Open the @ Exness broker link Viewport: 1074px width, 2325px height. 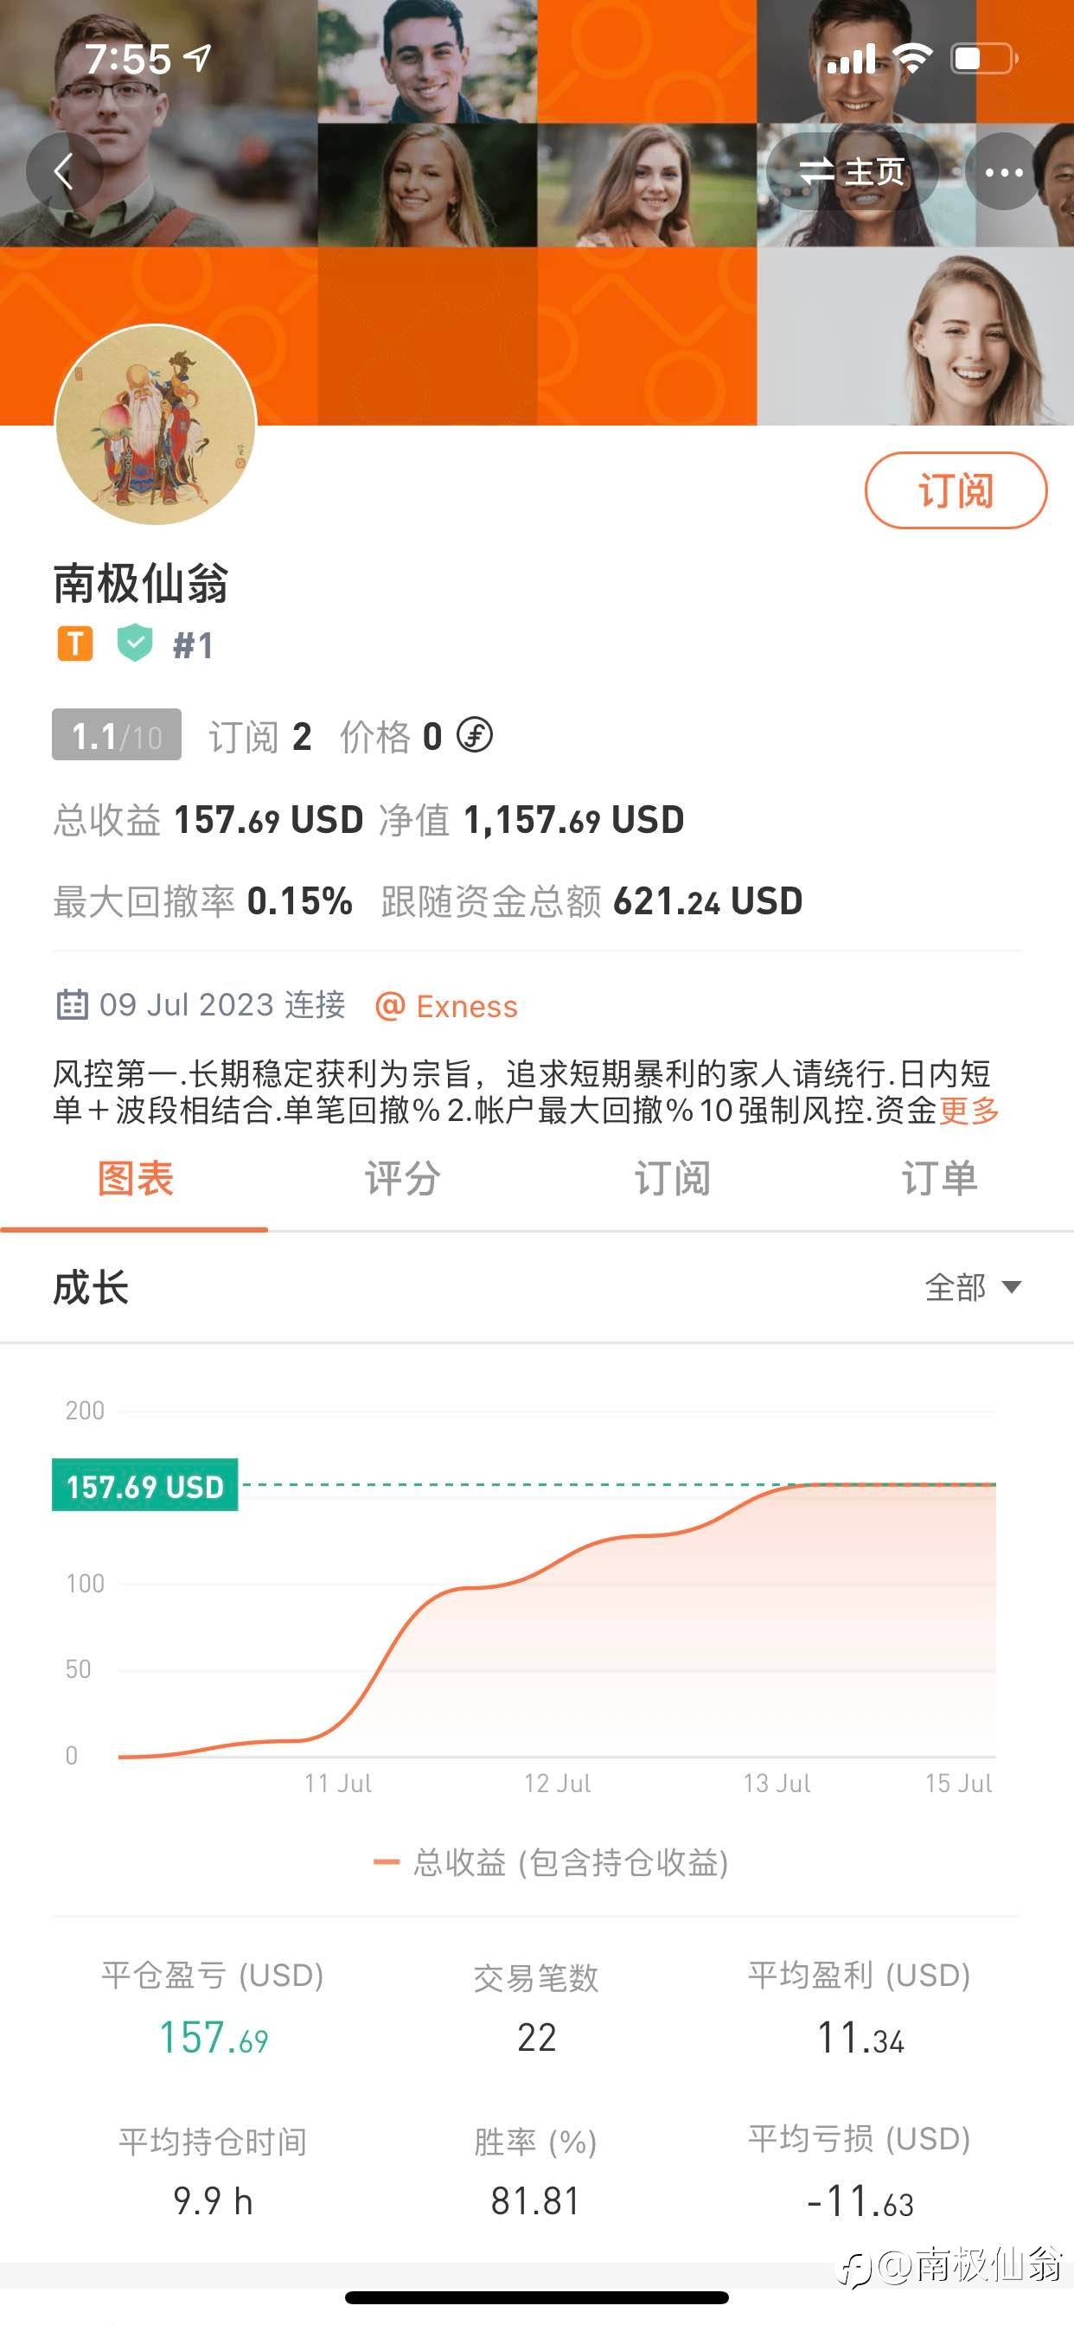447,1005
